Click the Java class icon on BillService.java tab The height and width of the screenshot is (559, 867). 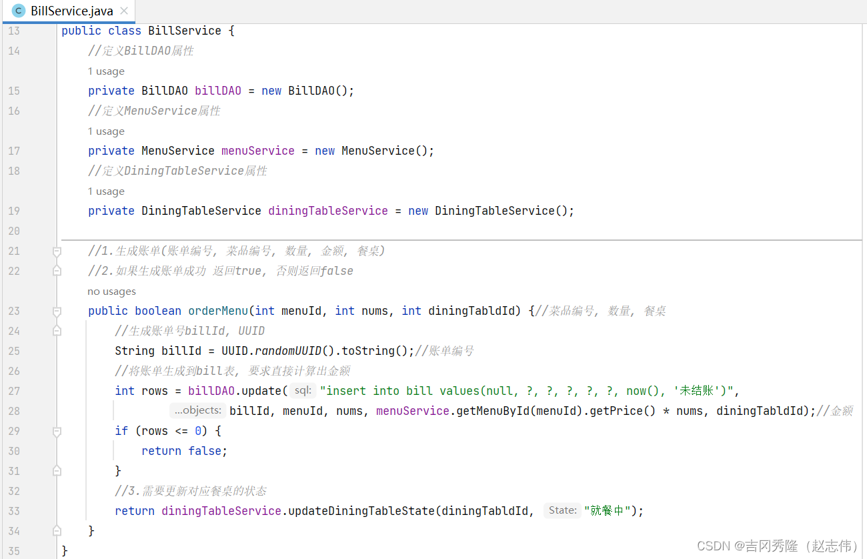19,11
